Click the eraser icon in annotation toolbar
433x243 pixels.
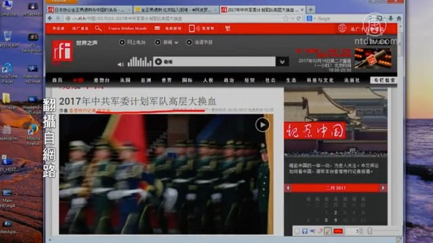click(320, 231)
